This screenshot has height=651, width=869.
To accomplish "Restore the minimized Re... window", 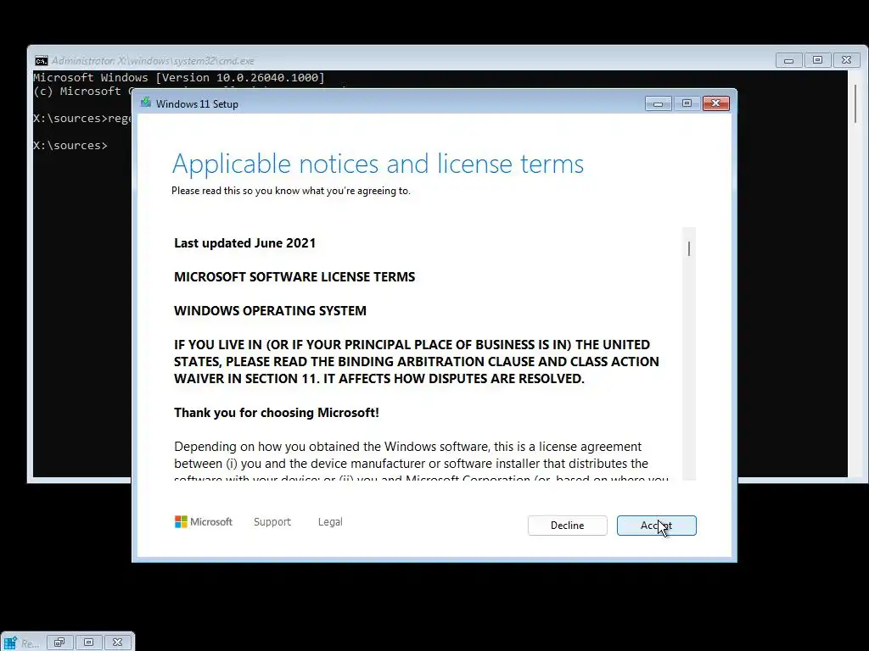I will pos(60,643).
